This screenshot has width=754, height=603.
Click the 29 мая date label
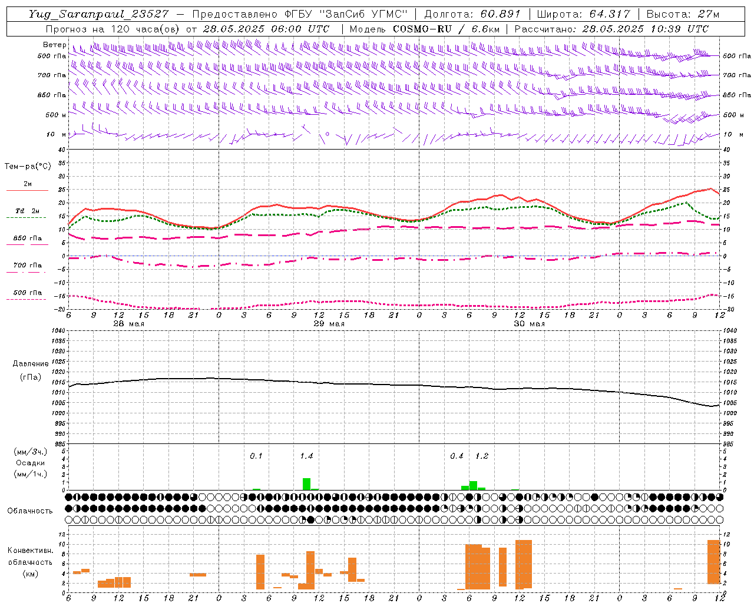tap(329, 324)
